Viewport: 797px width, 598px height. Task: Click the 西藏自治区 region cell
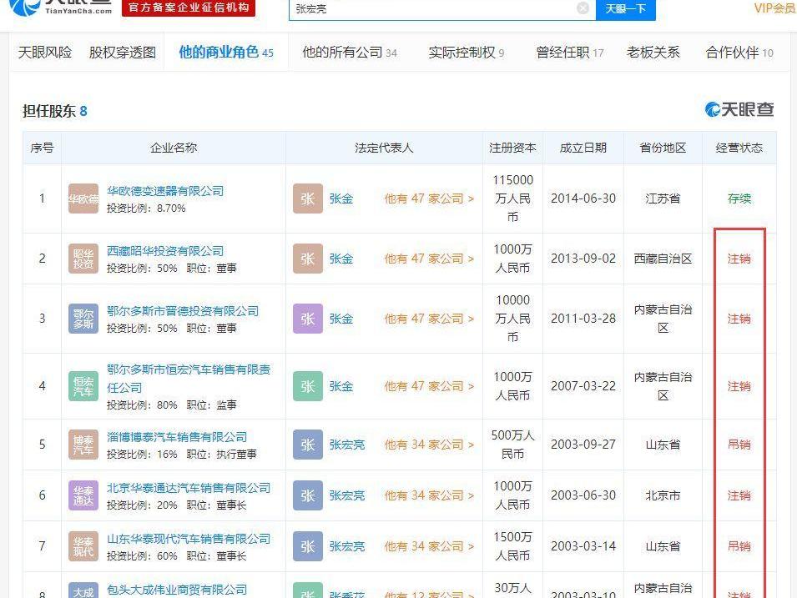663,259
